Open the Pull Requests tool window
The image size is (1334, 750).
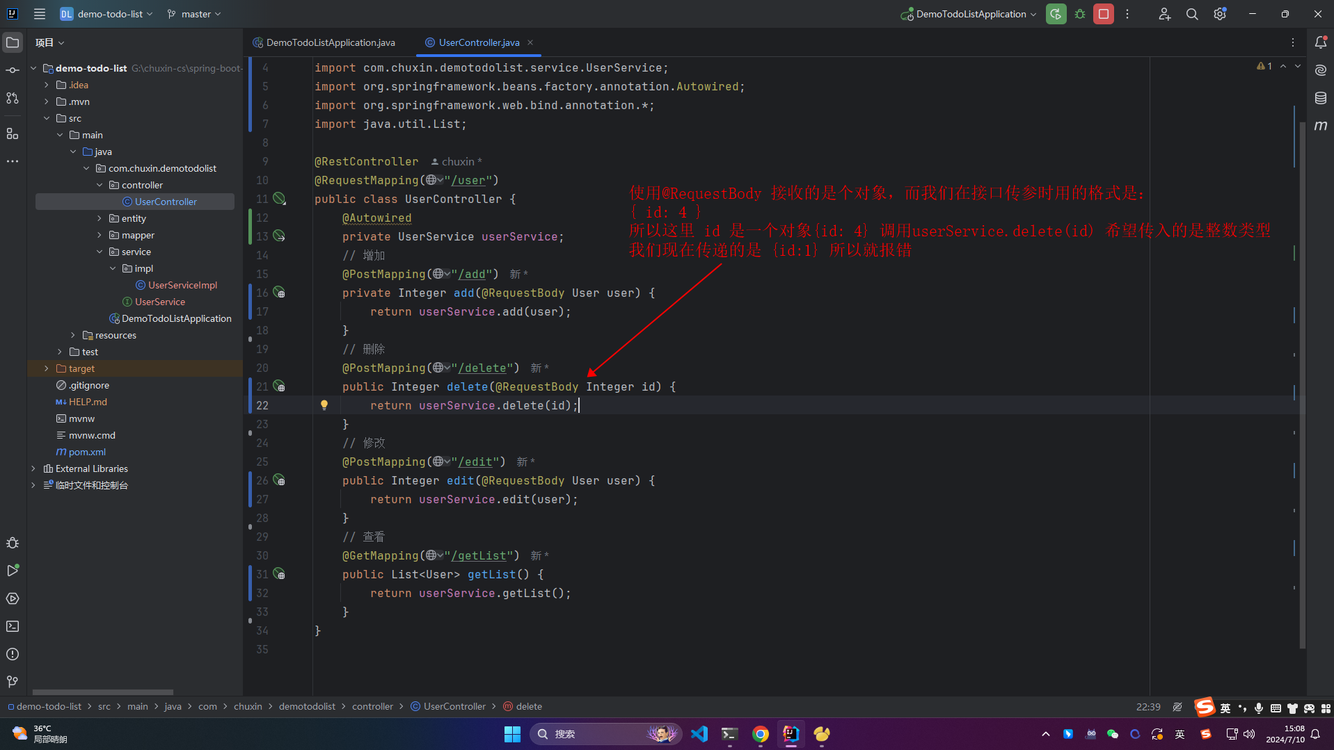pyautogui.click(x=13, y=98)
